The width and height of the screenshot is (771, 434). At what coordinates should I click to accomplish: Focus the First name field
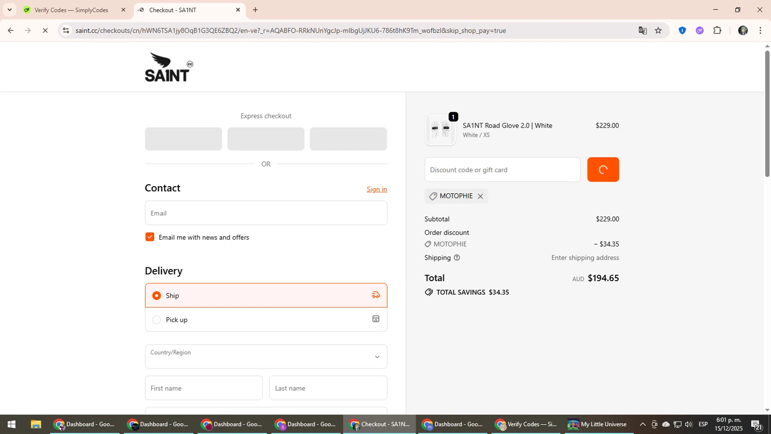tap(204, 388)
